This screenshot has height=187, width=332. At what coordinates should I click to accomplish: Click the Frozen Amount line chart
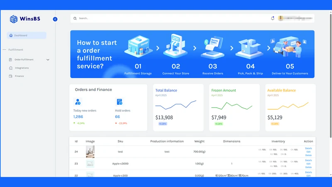pyautogui.click(x=232, y=106)
